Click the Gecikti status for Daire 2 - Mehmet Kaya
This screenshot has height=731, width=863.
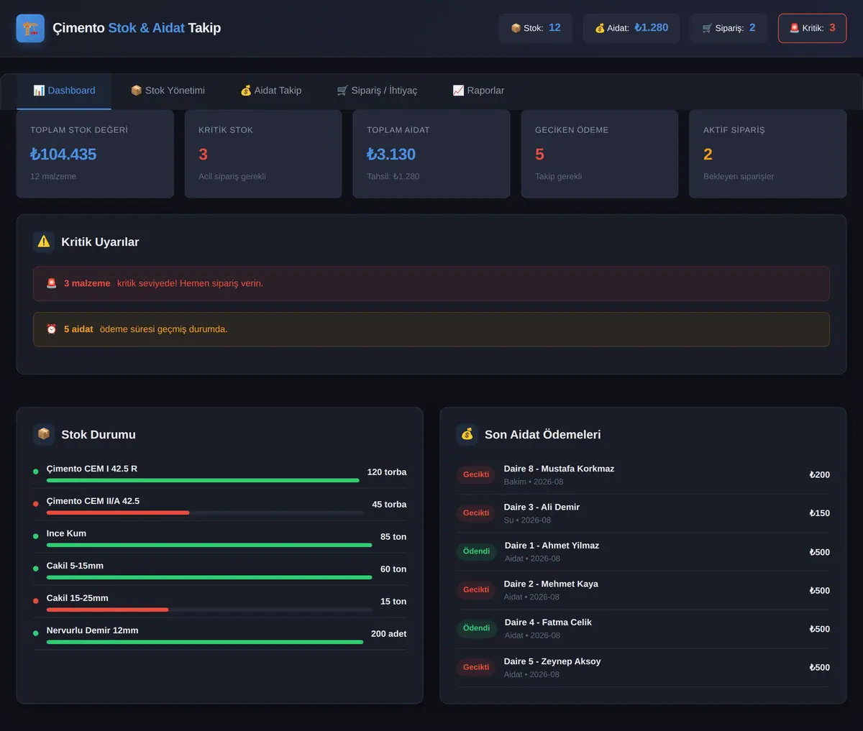(x=476, y=590)
